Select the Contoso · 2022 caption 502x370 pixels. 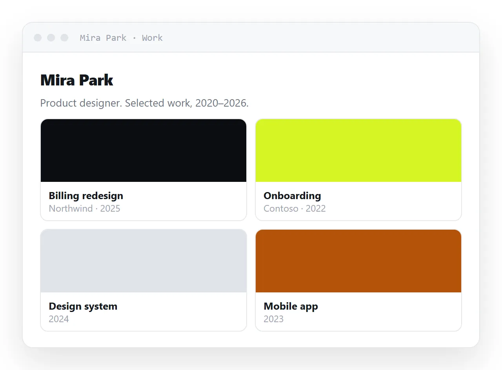pyautogui.click(x=295, y=209)
